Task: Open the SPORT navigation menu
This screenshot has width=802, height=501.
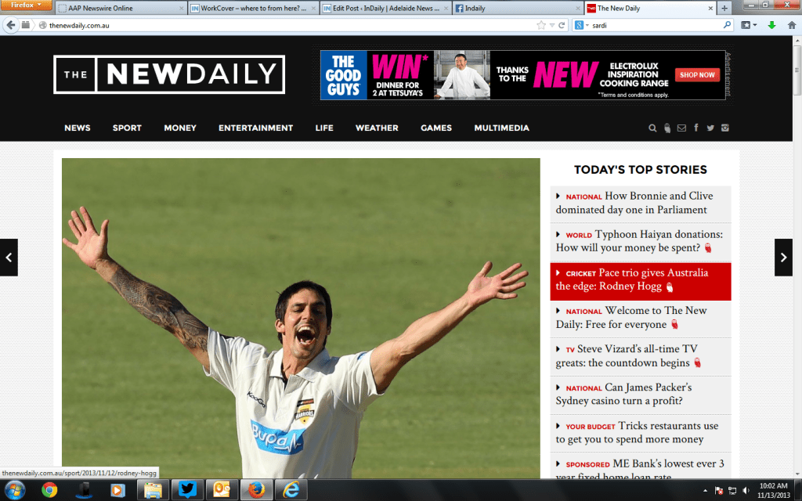Action: [x=127, y=128]
